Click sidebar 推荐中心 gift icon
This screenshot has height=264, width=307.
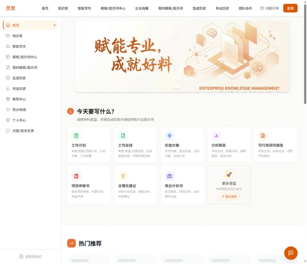click(8, 99)
